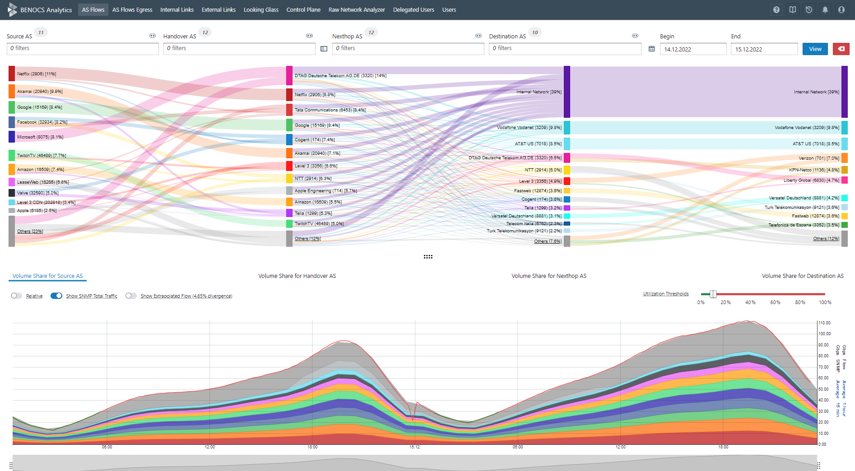Click the End date input field
855x471 pixels.
pyautogui.click(x=764, y=49)
